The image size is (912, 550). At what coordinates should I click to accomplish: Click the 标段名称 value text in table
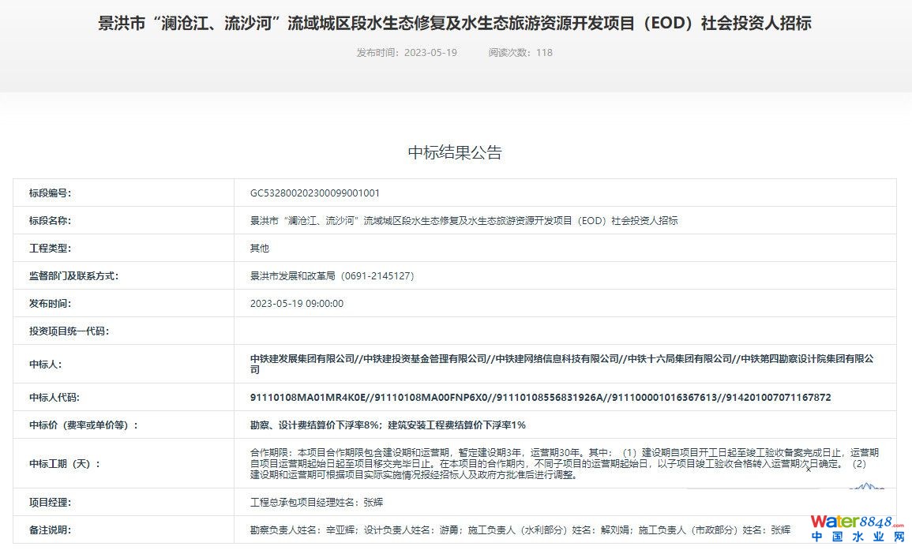(x=464, y=221)
